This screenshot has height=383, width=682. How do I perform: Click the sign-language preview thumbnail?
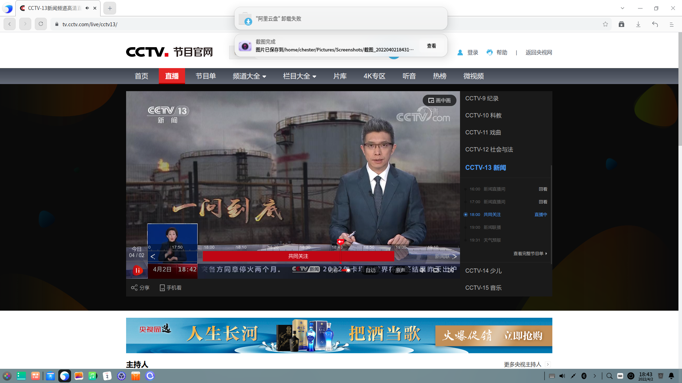[172, 243]
